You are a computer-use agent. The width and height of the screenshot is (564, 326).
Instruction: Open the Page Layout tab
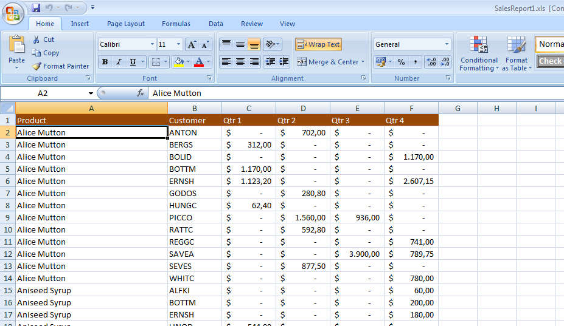point(126,24)
